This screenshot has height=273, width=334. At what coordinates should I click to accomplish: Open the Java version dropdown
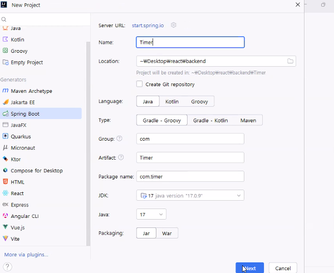(151, 214)
